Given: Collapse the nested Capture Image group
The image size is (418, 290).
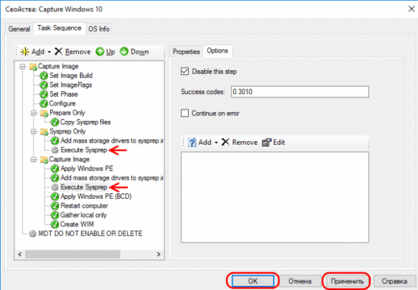Looking at the screenshot, I should click(x=33, y=160).
